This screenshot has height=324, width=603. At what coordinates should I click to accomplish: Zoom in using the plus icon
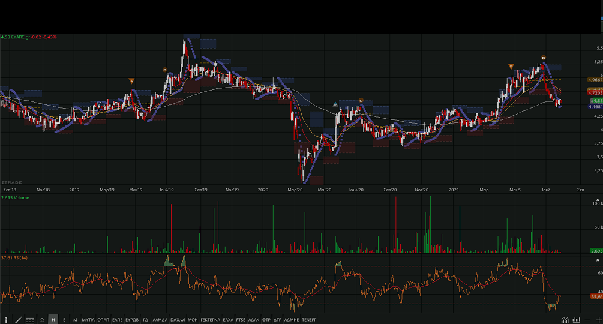coord(598,320)
